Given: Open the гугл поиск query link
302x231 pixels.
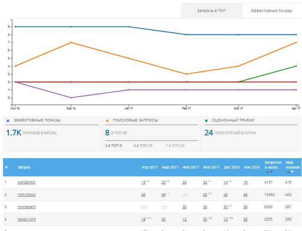Looking at the screenshot, I should click(x=27, y=194).
